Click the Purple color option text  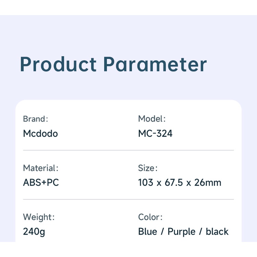coord(181,232)
